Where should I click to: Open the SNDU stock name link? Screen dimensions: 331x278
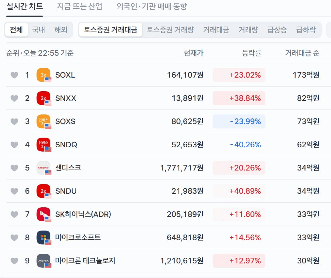click(66, 191)
